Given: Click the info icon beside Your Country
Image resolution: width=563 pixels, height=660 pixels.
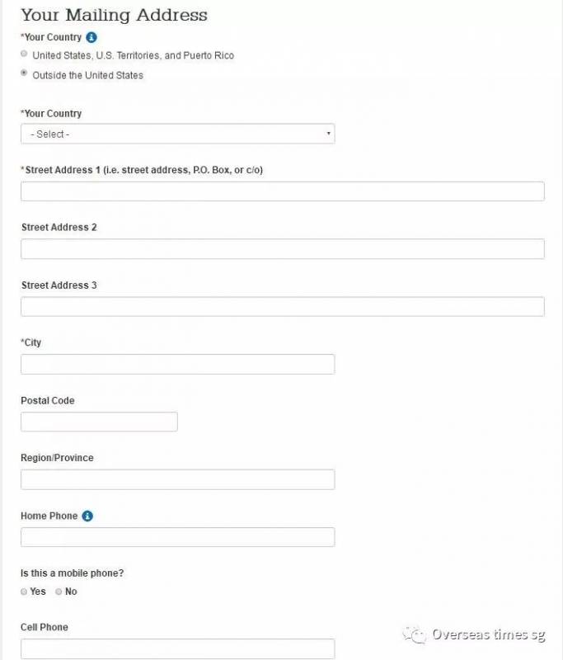Looking at the screenshot, I should (x=91, y=37).
